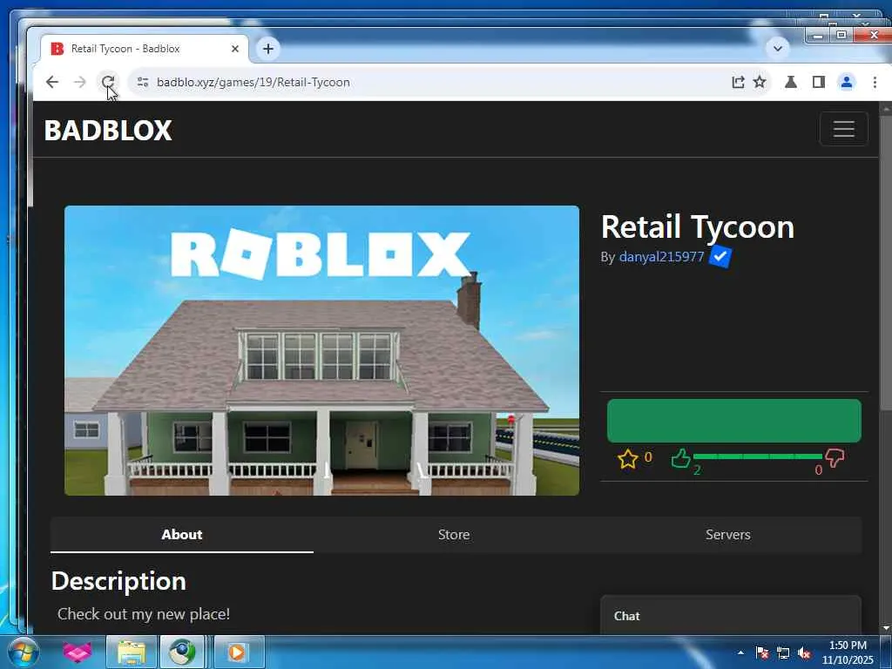Image resolution: width=892 pixels, height=669 pixels.
Task: Click the browser forward arrow
Action: [79, 82]
